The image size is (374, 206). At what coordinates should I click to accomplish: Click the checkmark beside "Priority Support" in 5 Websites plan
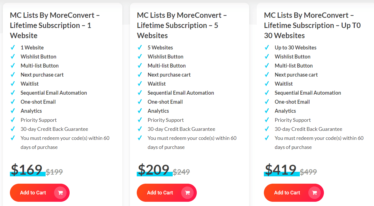click(140, 120)
